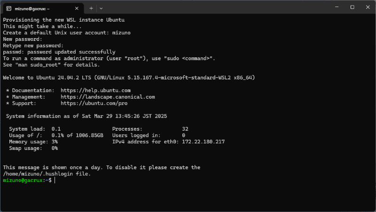The width and height of the screenshot is (376, 212).
Task: Expand the new tab profile dropdown
Action: pos(101,8)
